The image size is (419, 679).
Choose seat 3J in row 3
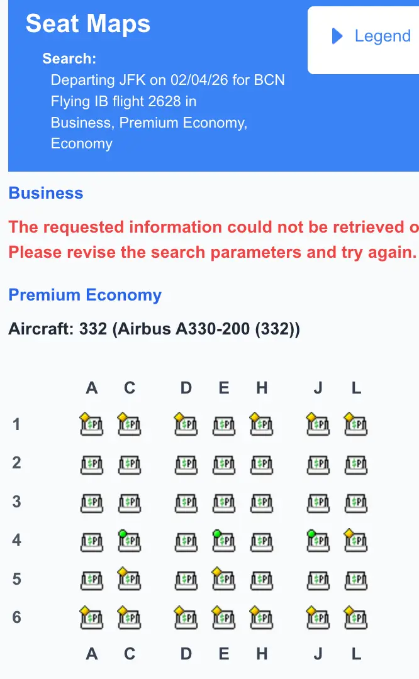point(318,503)
